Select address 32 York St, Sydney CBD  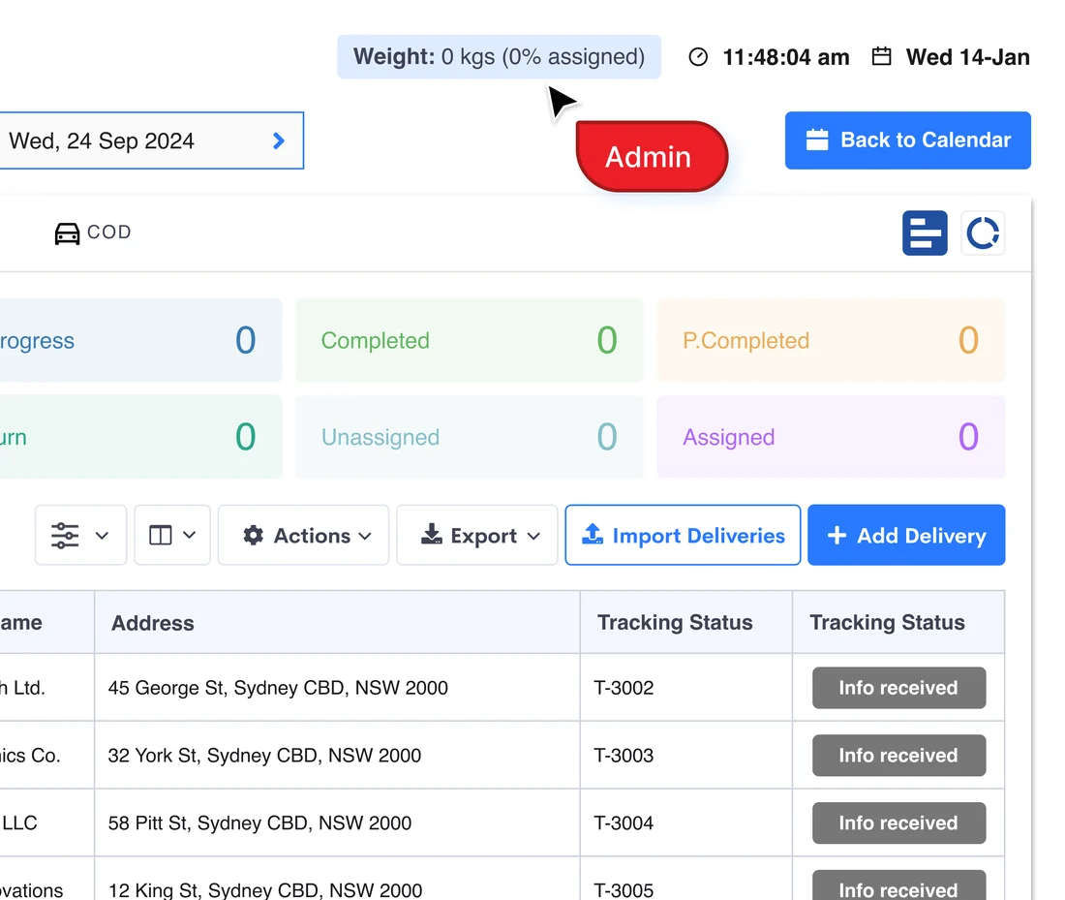pos(264,756)
